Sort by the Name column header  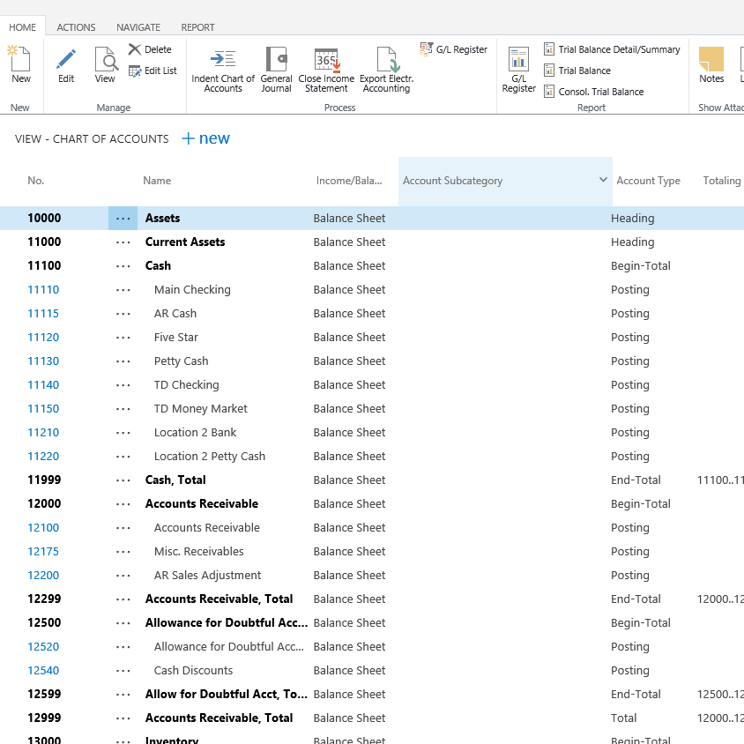tap(157, 181)
